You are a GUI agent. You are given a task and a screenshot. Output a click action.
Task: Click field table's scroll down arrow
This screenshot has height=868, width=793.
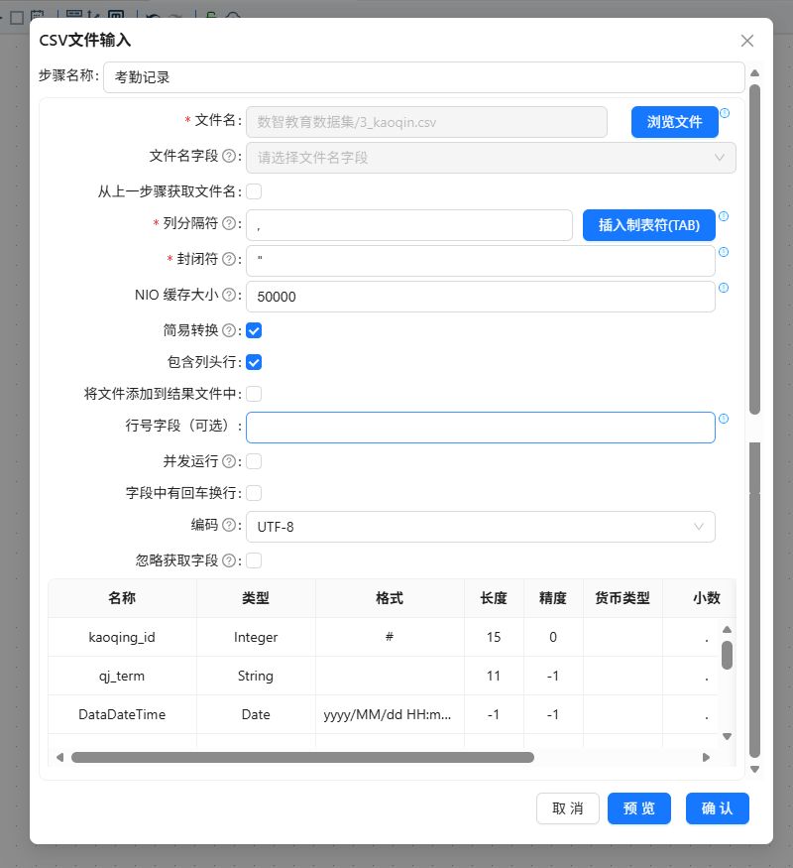(x=728, y=736)
